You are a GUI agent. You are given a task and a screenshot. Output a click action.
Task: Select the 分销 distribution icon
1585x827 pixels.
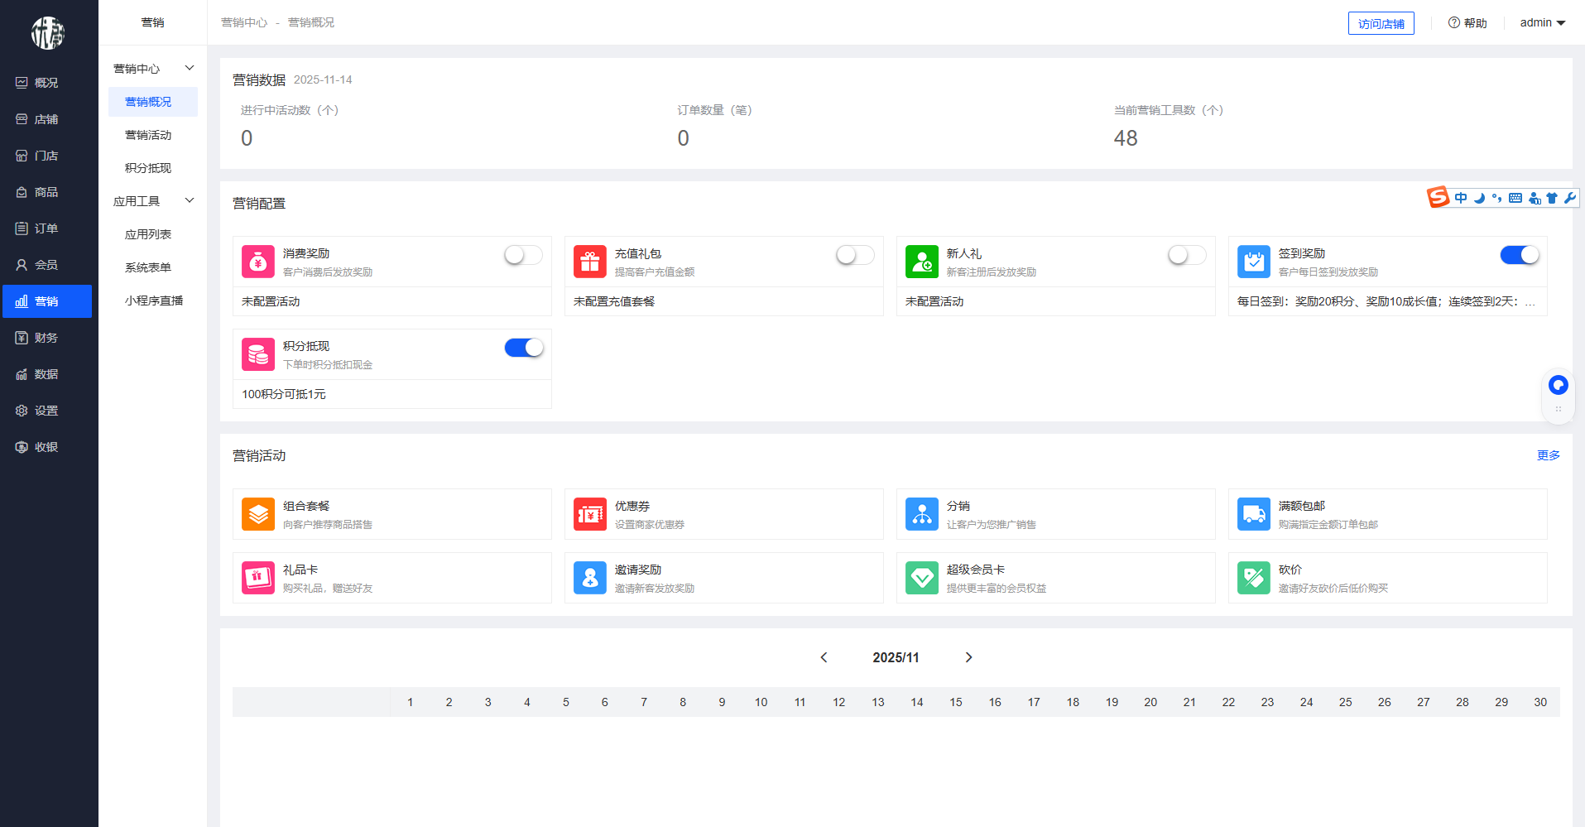[921, 514]
